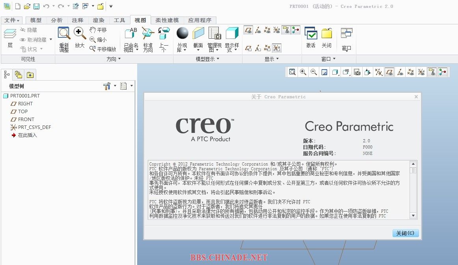Return to 上一个 (Previous) view

(164, 39)
